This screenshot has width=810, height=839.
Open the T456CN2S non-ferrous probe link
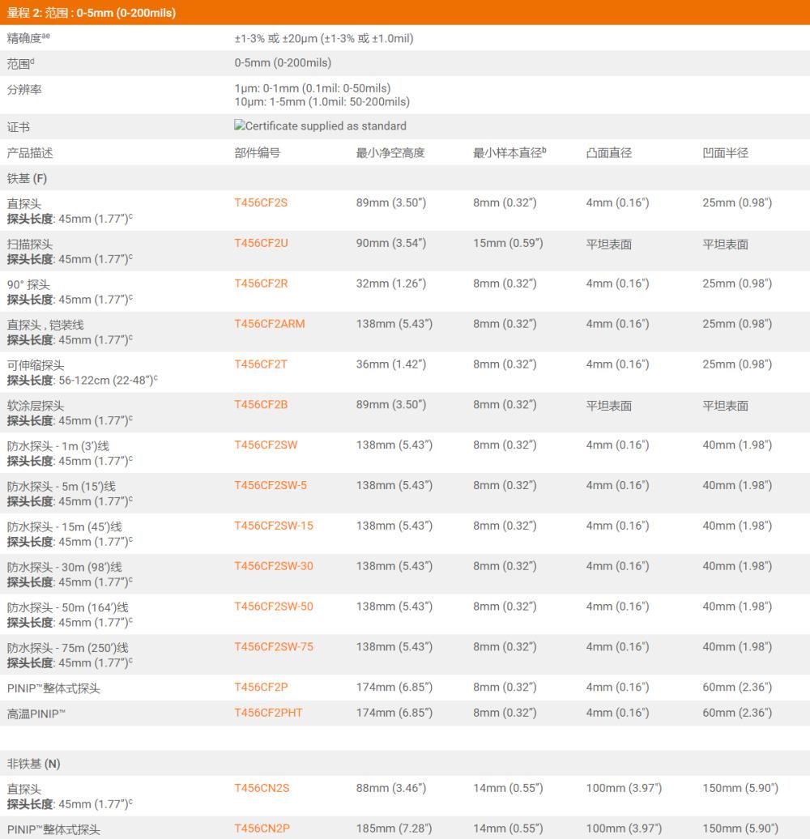point(262,788)
